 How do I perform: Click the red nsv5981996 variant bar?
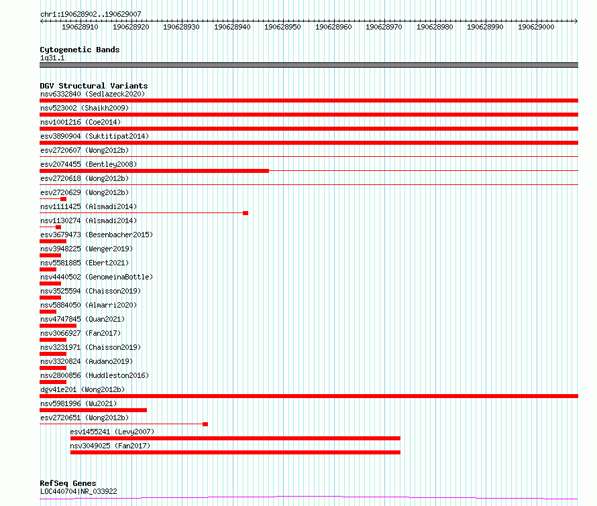coord(93,410)
